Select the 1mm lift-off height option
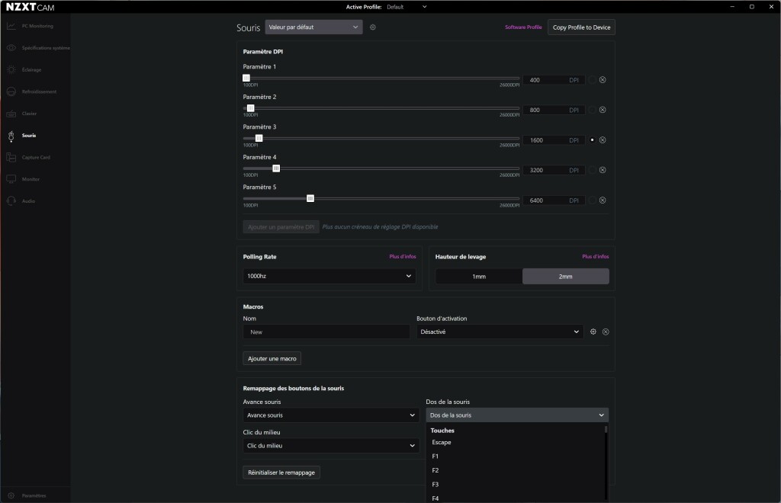The image size is (781, 503). coord(478,276)
